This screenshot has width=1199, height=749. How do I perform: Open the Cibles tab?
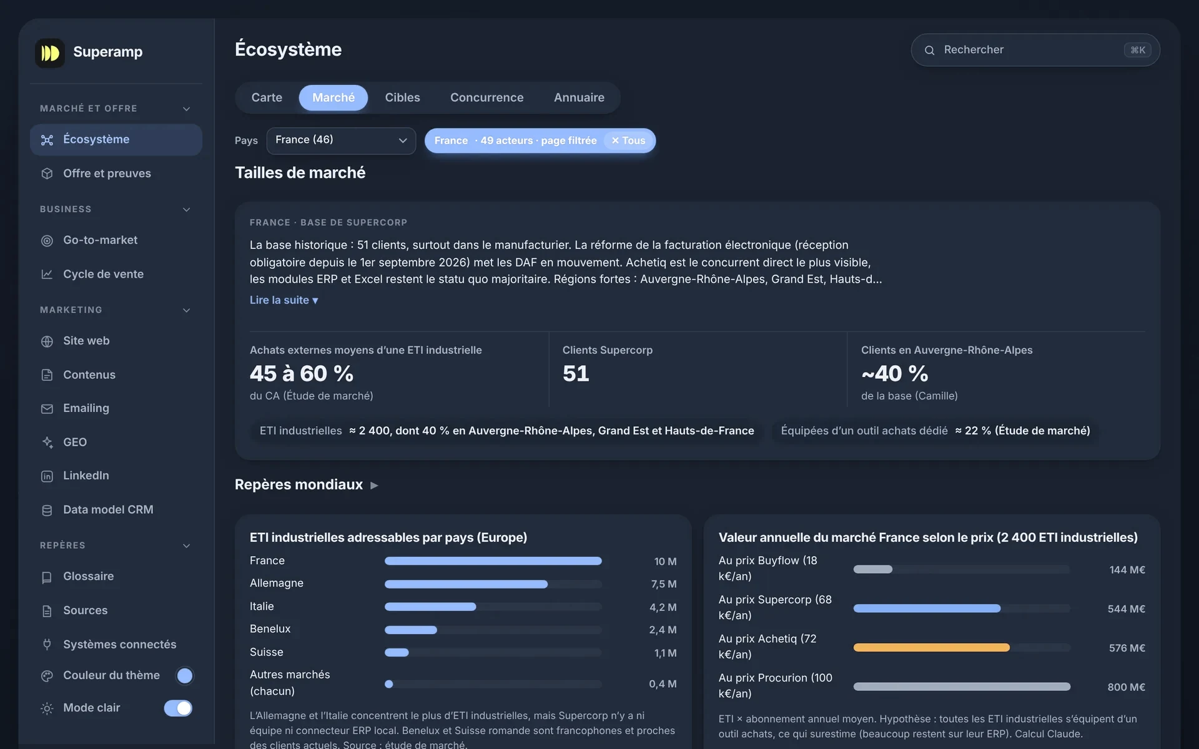(x=402, y=97)
